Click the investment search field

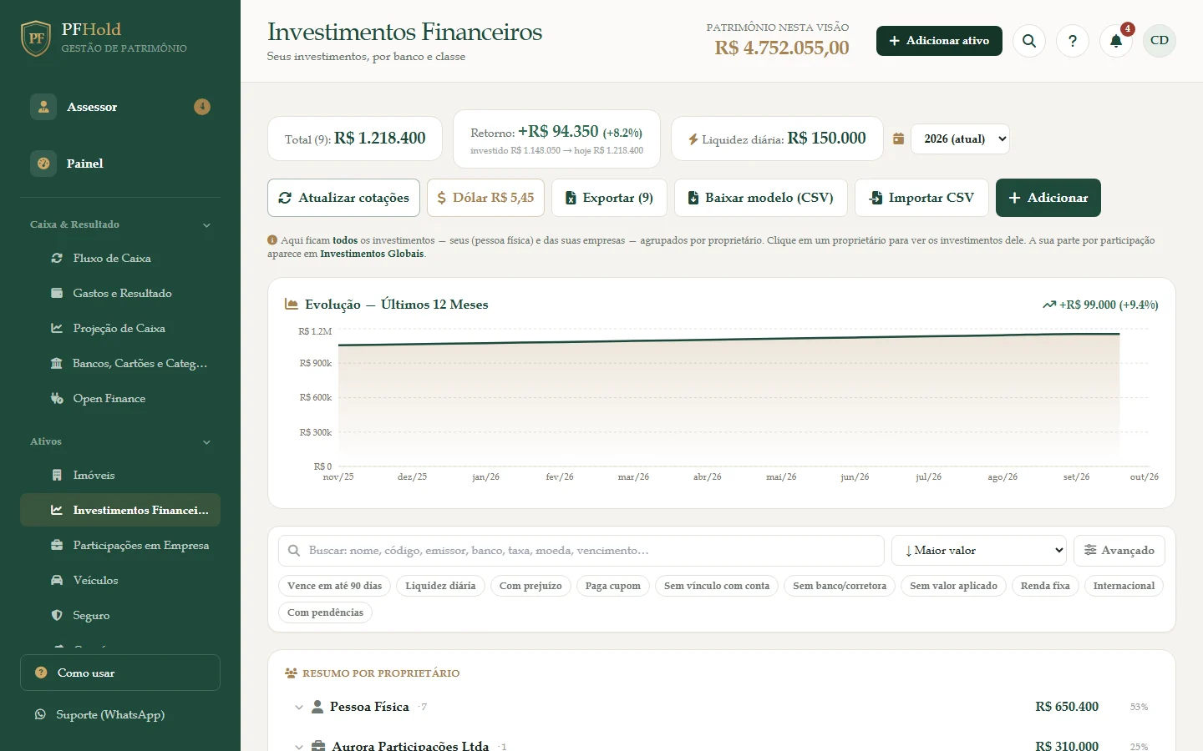coord(581,551)
